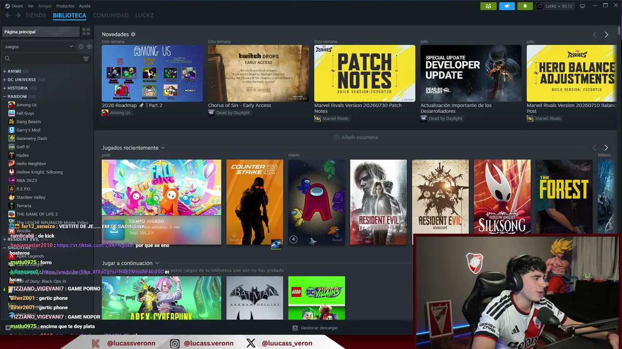Select THE GAME OF LIFE 2 in the list
This screenshot has width=622, height=349.
pyautogui.click(x=37, y=214)
